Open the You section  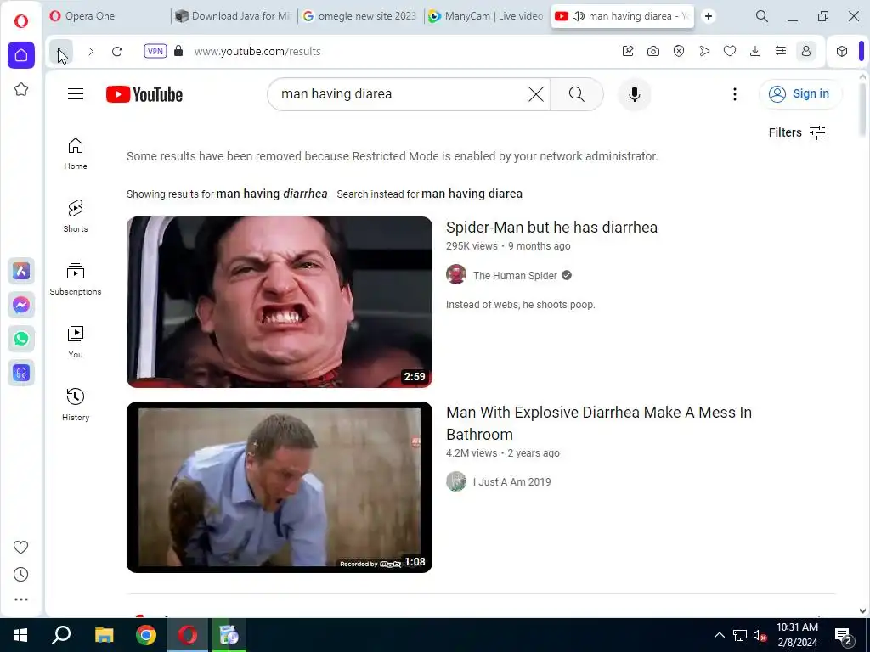76,342
